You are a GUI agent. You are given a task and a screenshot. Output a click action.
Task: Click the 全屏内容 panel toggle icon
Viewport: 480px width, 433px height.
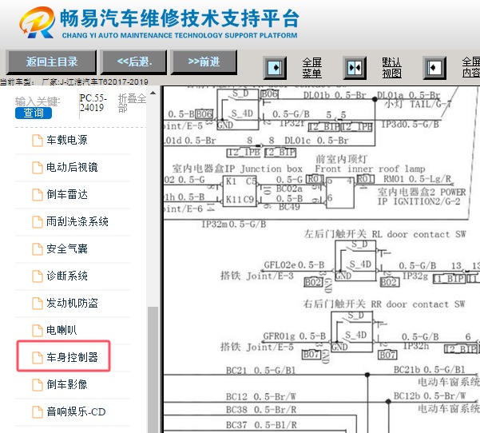[x=434, y=68]
